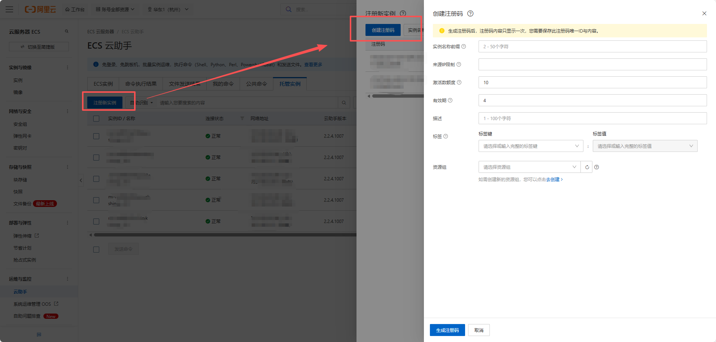Click help icon beside 激活数额度 label
The image size is (716, 342).
coord(459,82)
